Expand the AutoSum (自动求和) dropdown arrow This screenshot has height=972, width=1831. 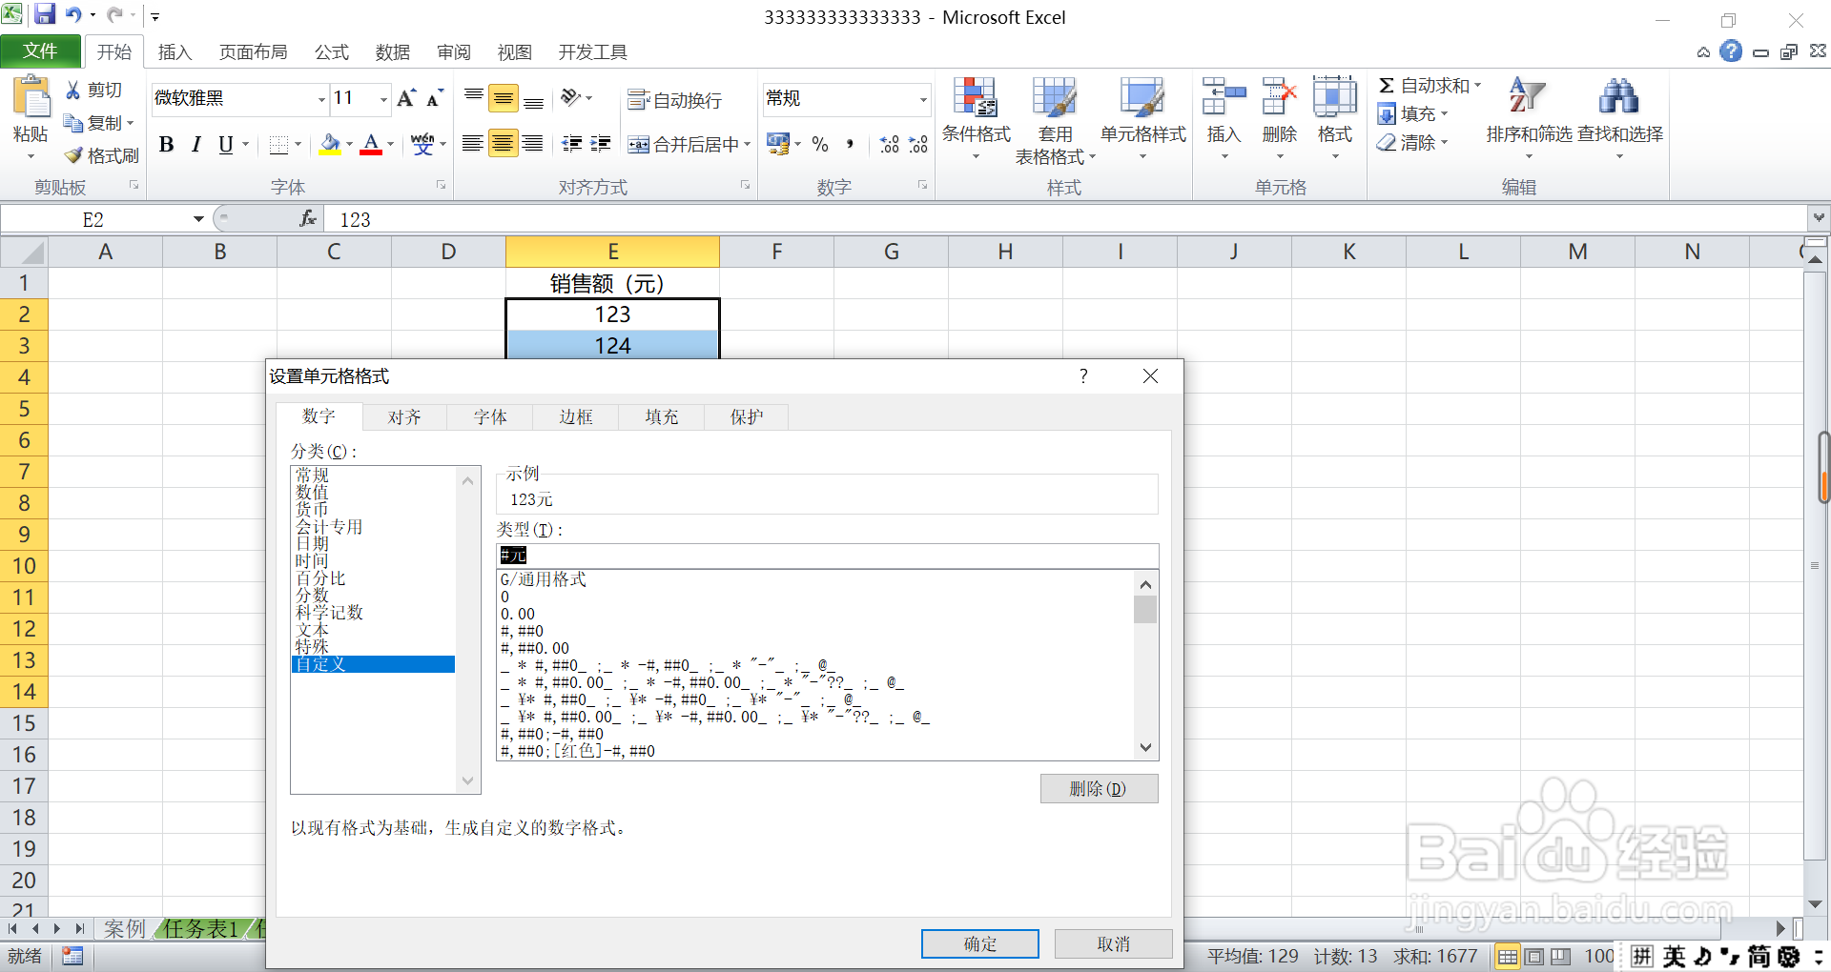point(1477,86)
